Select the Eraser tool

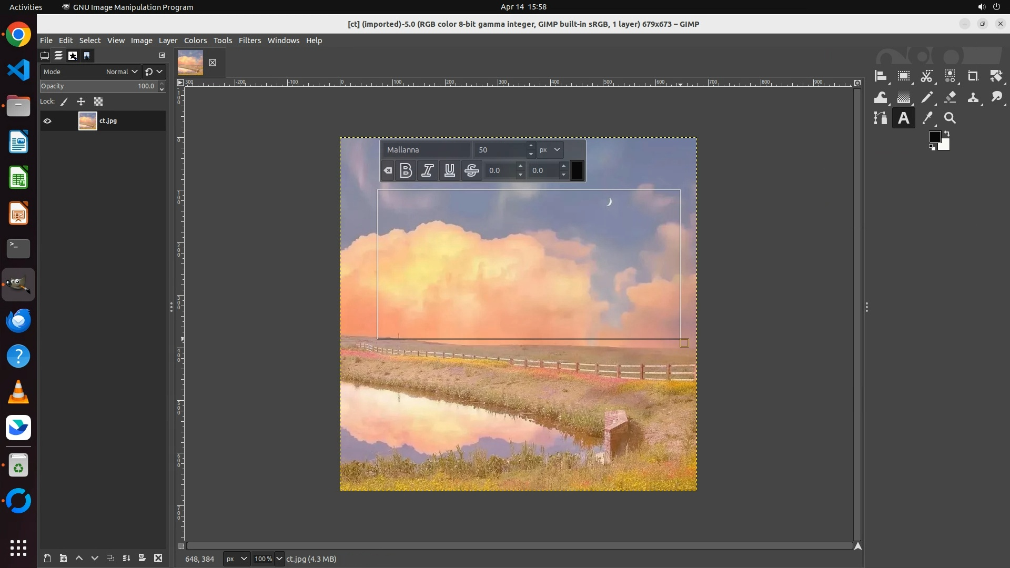pos(950,97)
